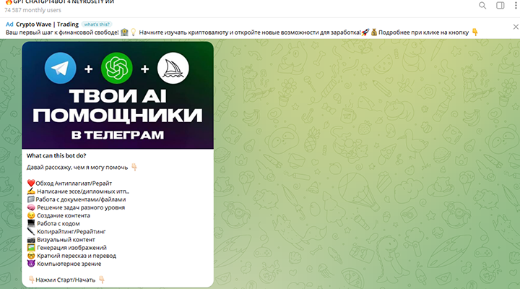Image resolution: width=520 pixels, height=289 pixels.
Task: Click the Midjourney sailboat logo
Action: pos(173,69)
